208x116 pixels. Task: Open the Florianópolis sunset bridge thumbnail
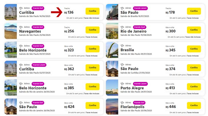(112, 106)
